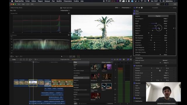Toggle the timeline panel layout icon
Viewport: 187px width, 105px height.
pyautogui.click(x=162, y=4)
